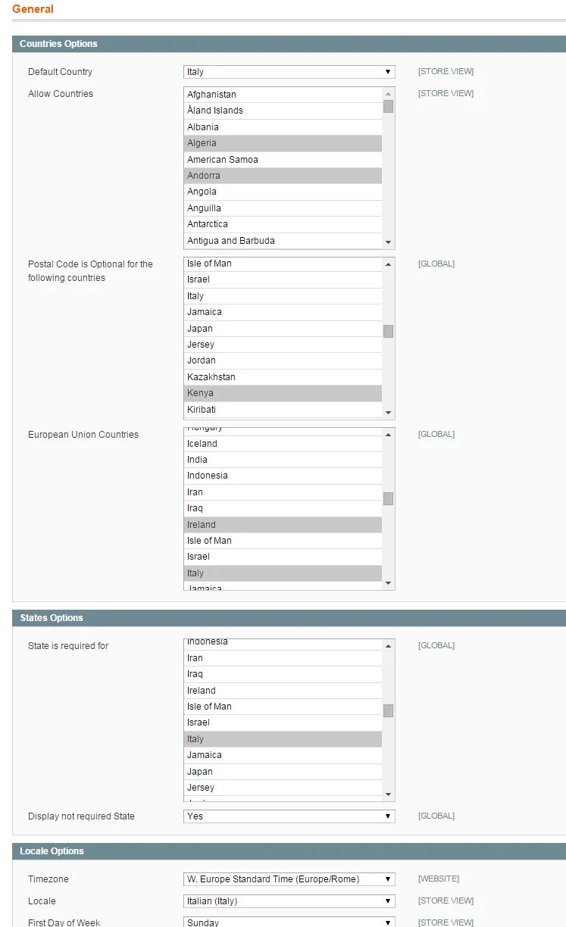Screen dimensions: 566x927
Task: Select Italy in Postal Code Optional list
Action: click(x=283, y=296)
